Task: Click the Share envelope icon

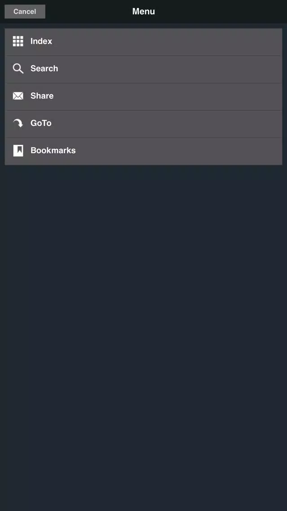Action: click(18, 96)
